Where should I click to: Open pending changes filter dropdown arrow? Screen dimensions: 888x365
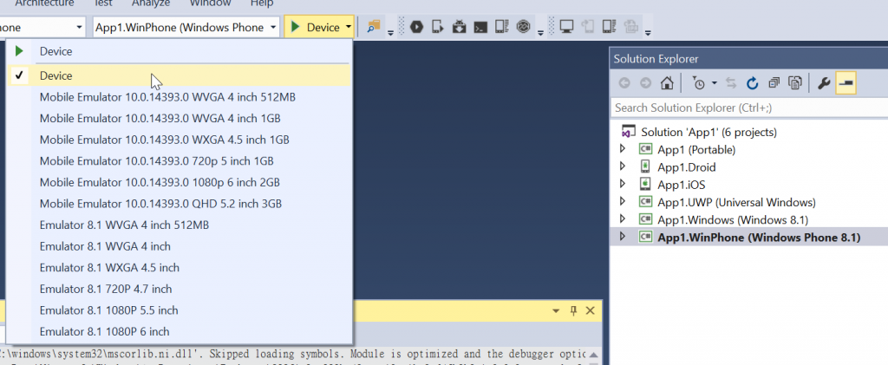click(x=715, y=83)
